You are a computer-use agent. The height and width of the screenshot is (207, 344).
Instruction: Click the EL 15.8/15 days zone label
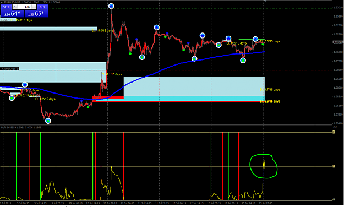102,31
